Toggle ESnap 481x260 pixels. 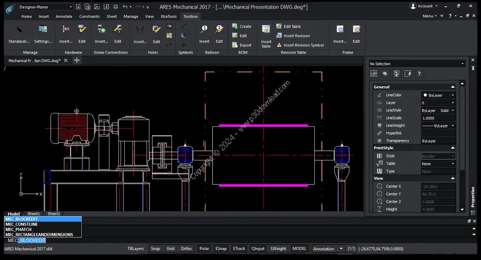(221, 249)
